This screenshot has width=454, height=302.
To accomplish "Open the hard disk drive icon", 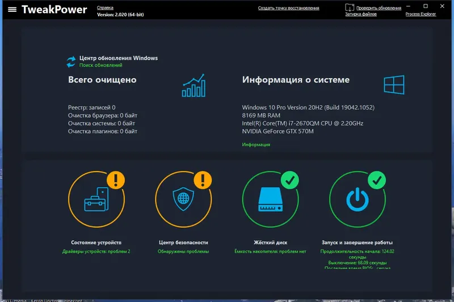I will [271, 199].
